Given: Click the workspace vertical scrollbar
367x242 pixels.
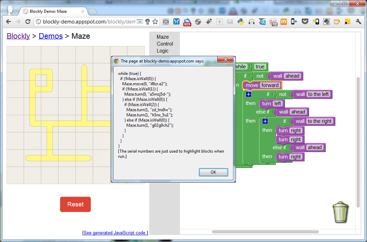Looking at the screenshot, I should (358, 142).
